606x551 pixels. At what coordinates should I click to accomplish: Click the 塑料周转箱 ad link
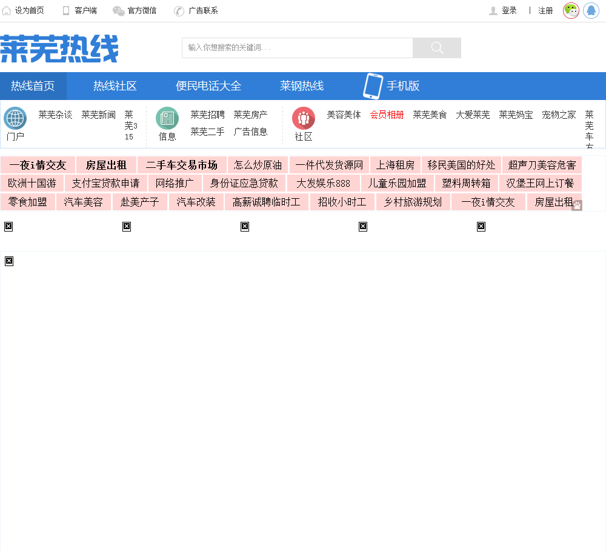(x=467, y=183)
